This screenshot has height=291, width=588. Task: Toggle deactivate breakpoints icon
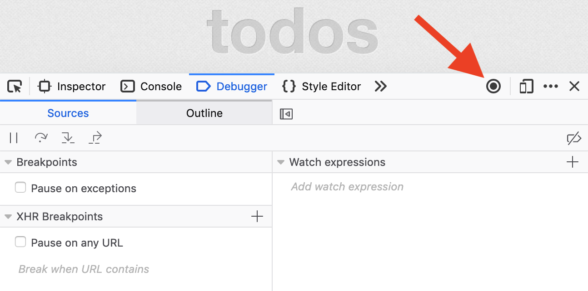pyautogui.click(x=574, y=138)
